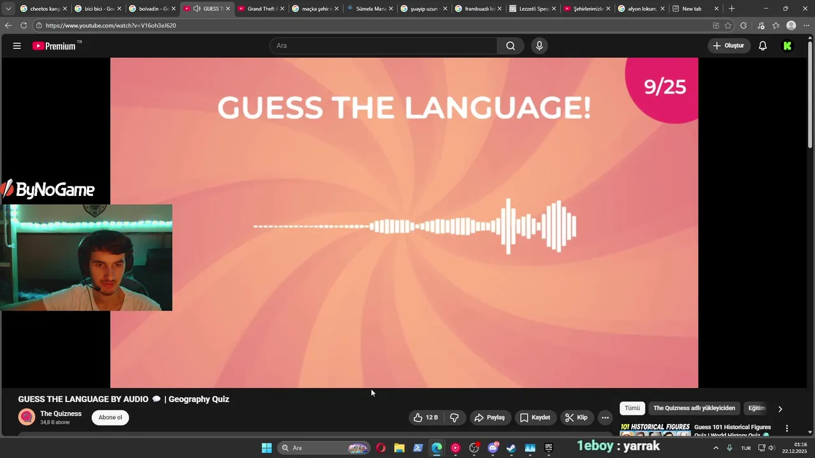Open The Quizness channel name link
The image size is (815, 458).
[61, 413]
